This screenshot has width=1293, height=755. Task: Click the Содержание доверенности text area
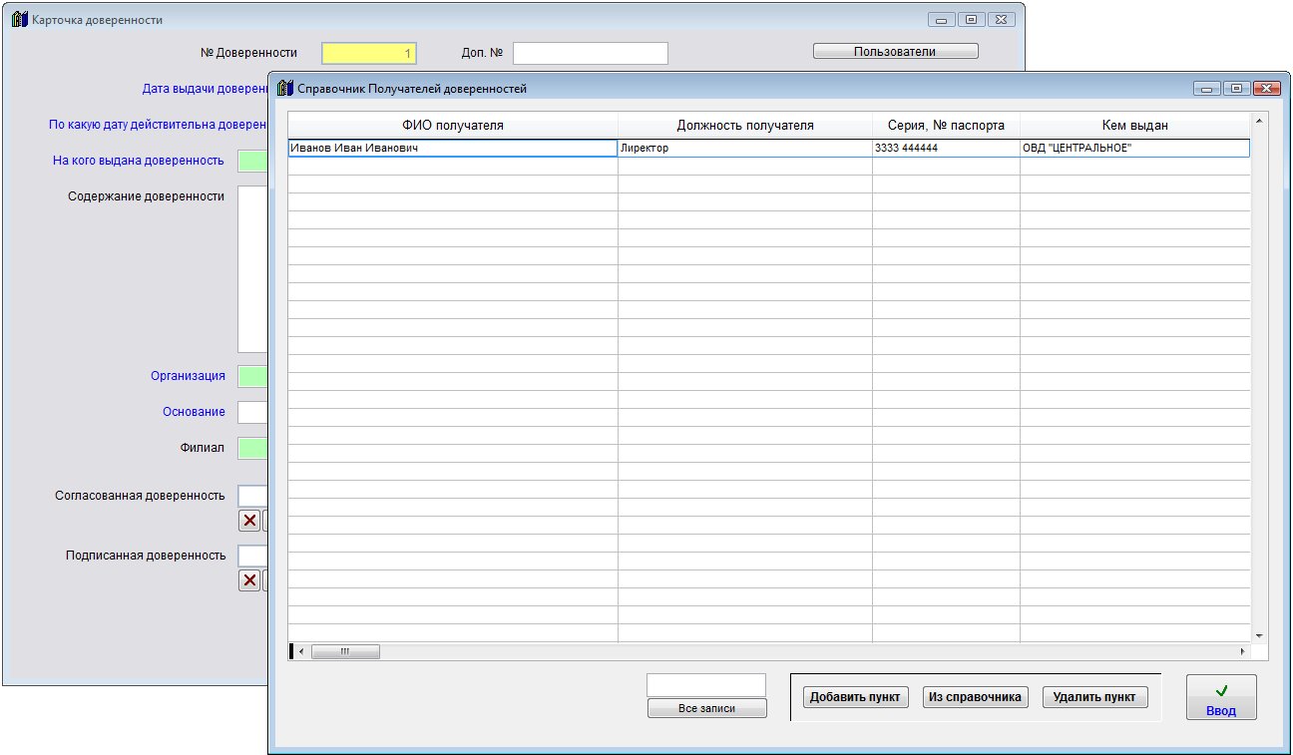[253, 269]
